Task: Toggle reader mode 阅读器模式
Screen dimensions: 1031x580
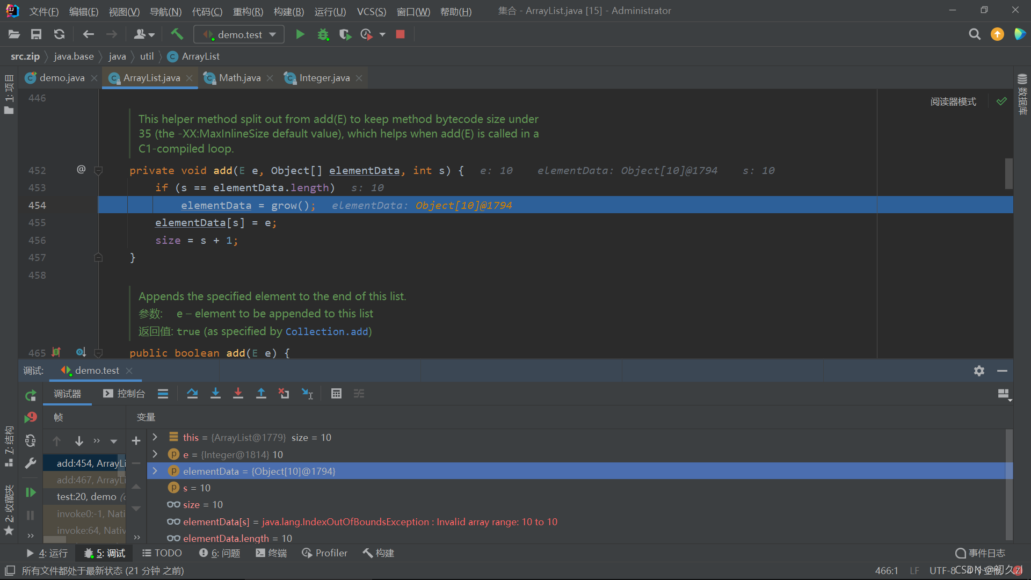Action: pos(953,102)
